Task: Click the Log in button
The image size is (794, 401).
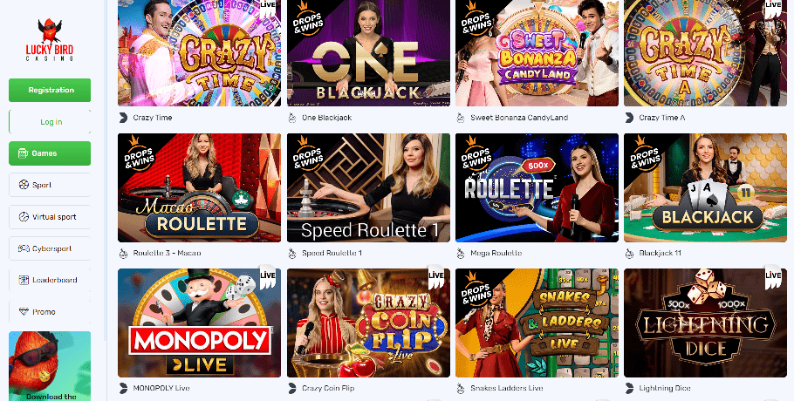Action: 50,122
